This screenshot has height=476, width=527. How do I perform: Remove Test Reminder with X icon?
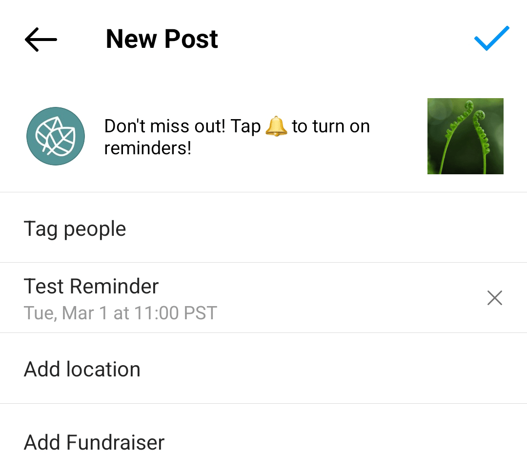pos(495,298)
